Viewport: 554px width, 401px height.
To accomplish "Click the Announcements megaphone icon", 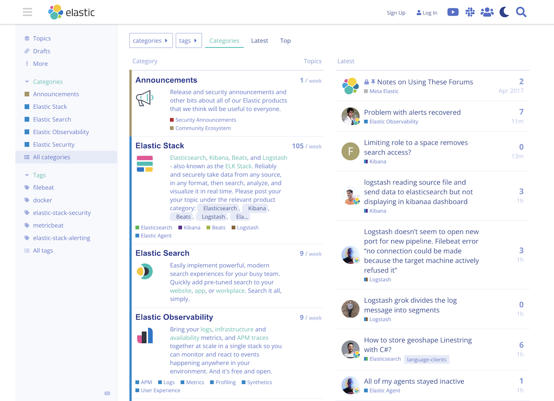I will point(145,98).
